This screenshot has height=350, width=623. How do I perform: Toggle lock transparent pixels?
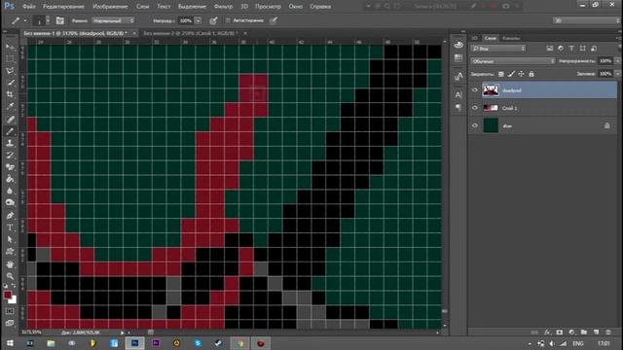click(501, 74)
